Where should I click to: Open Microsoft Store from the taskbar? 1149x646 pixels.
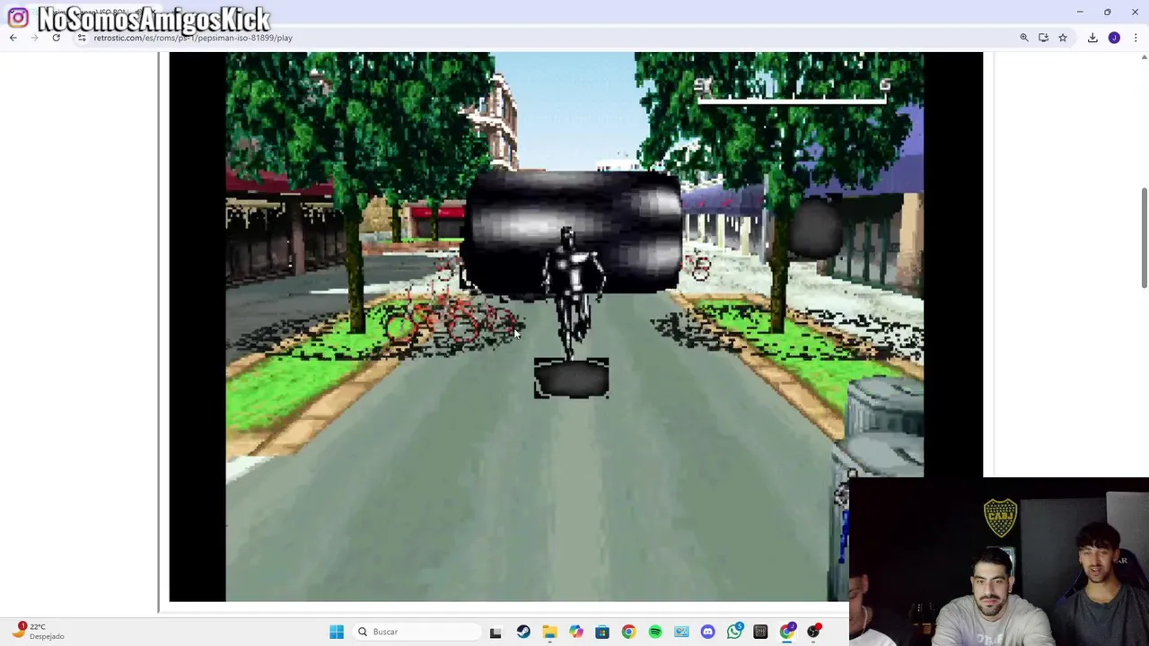click(x=602, y=632)
